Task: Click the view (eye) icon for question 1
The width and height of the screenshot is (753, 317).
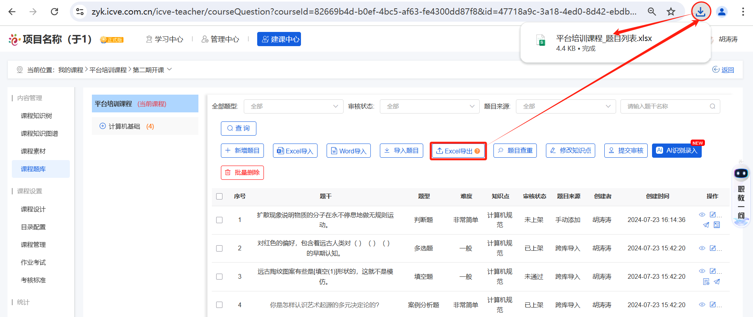Action: (702, 215)
